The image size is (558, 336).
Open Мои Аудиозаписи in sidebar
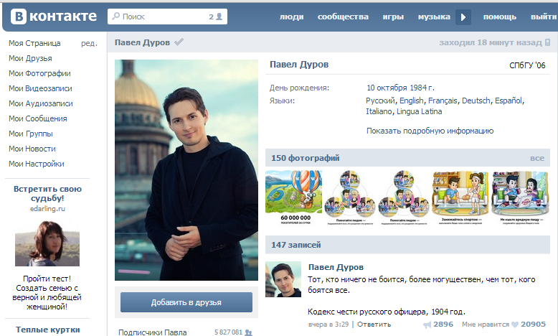point(41,103)
